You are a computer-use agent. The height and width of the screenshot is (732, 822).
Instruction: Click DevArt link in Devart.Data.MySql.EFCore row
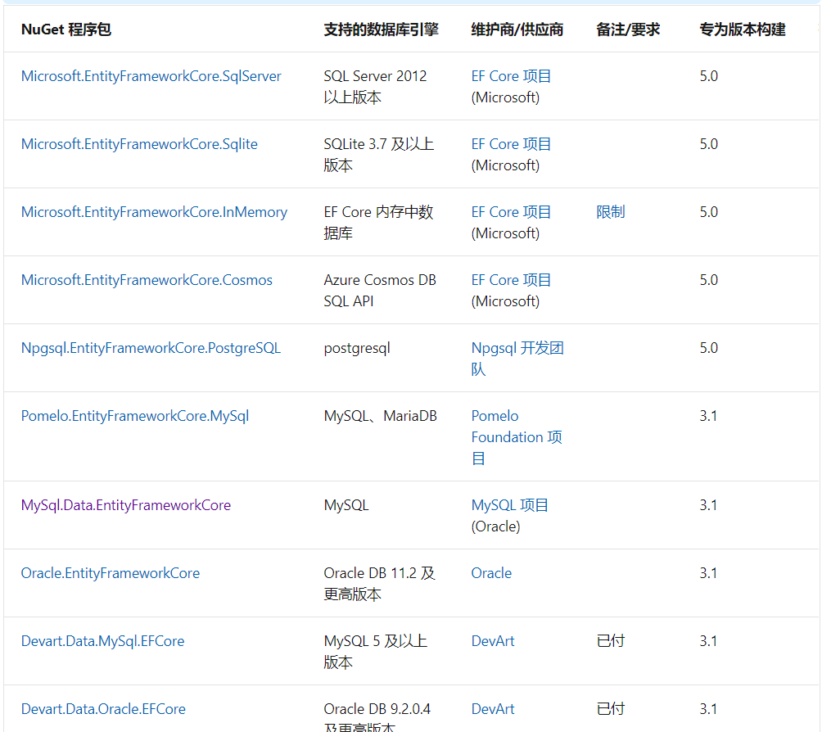(493, 641)
